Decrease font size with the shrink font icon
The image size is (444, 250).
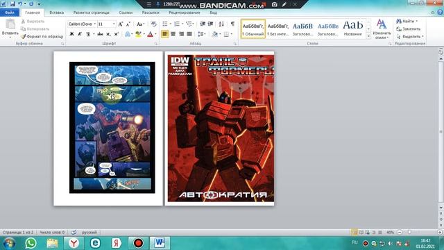[128, 24]
